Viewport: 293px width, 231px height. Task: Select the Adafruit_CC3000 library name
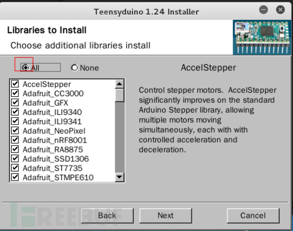(53, 94)
